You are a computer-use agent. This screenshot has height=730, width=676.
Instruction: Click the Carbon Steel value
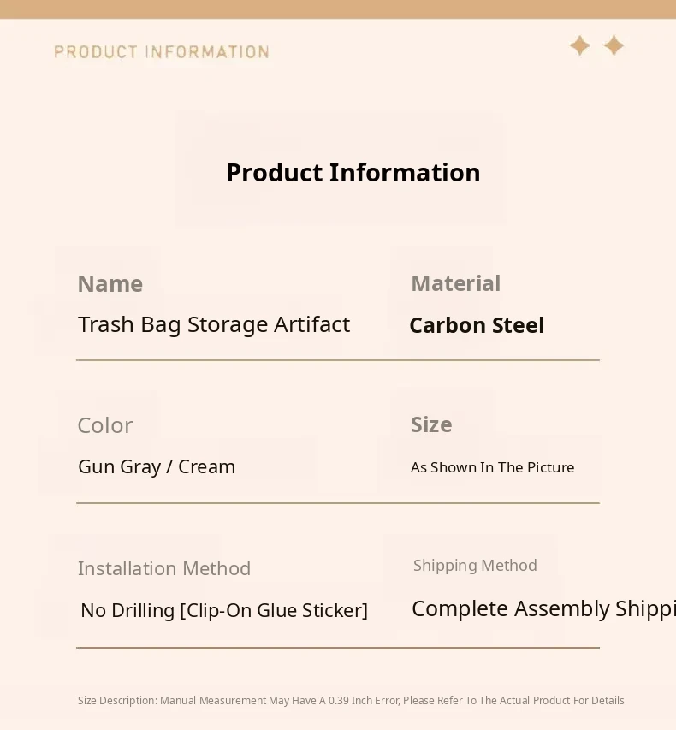(477, 326)
